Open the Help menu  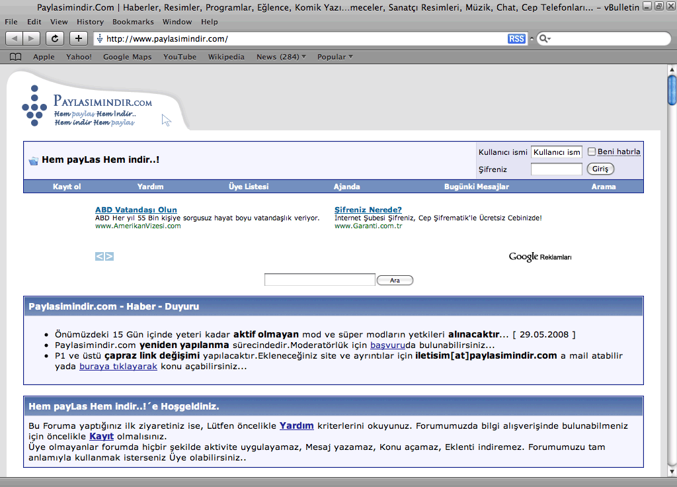210,22
